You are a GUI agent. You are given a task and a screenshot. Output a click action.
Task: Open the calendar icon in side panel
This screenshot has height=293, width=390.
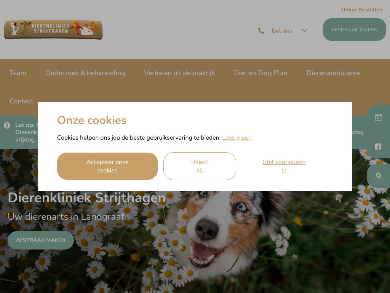coord(378,117)
